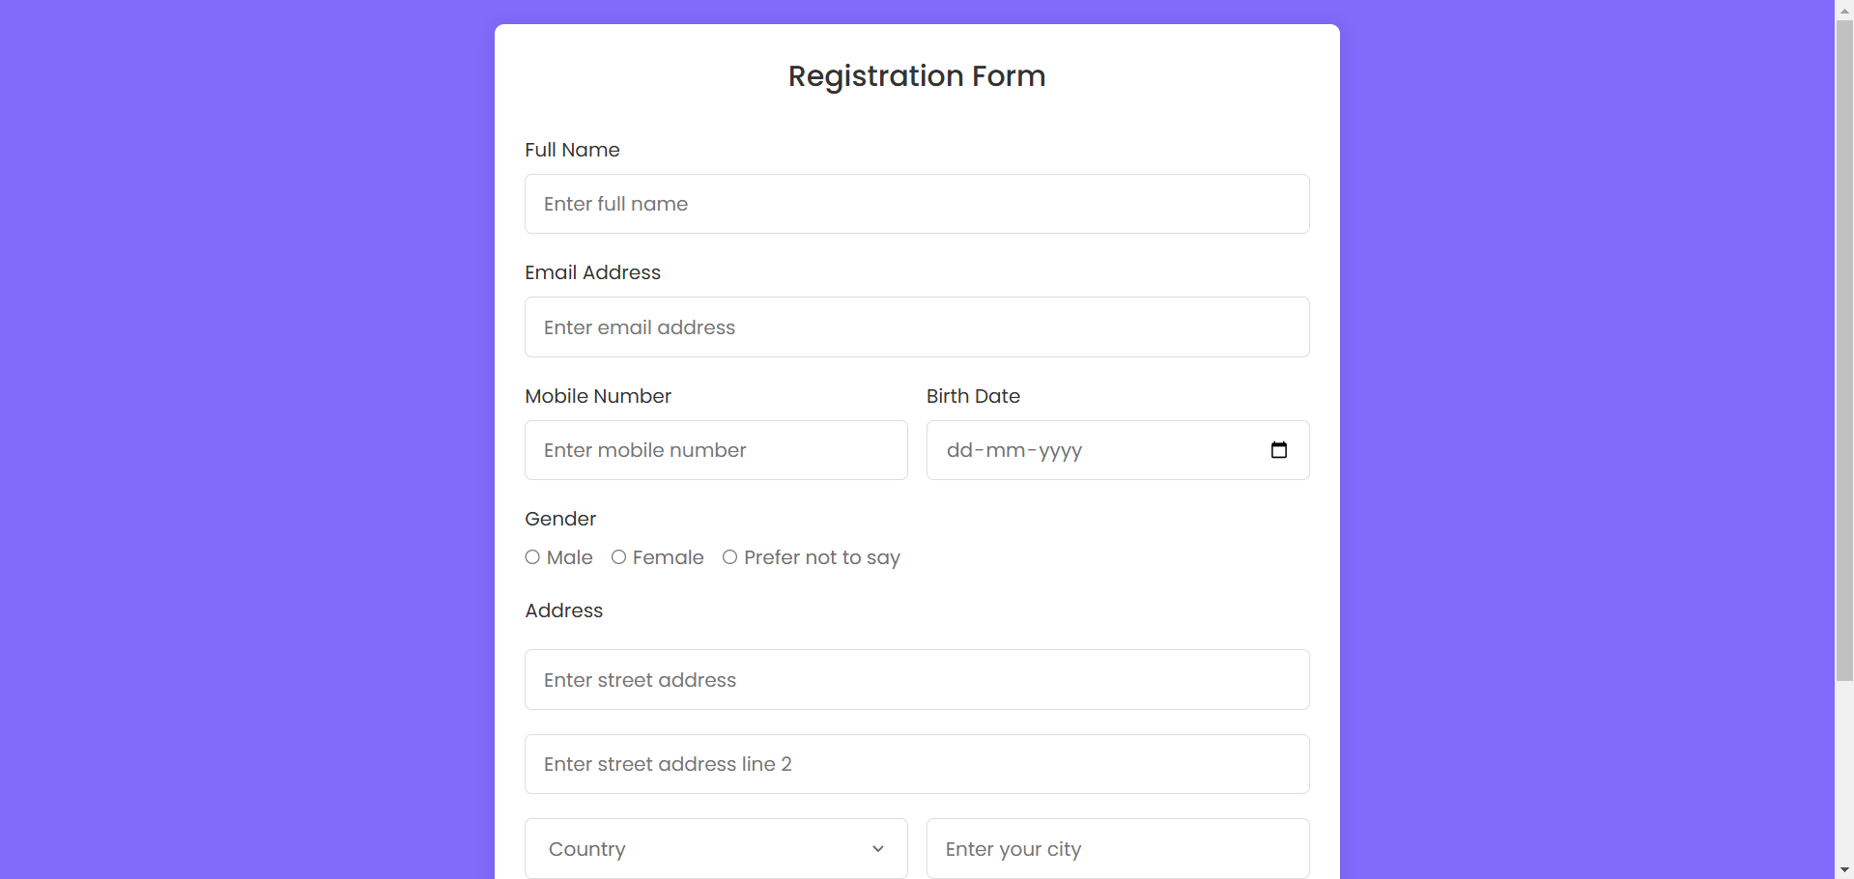
Task: Click the Full Name input field
Action: pos(916,204)
